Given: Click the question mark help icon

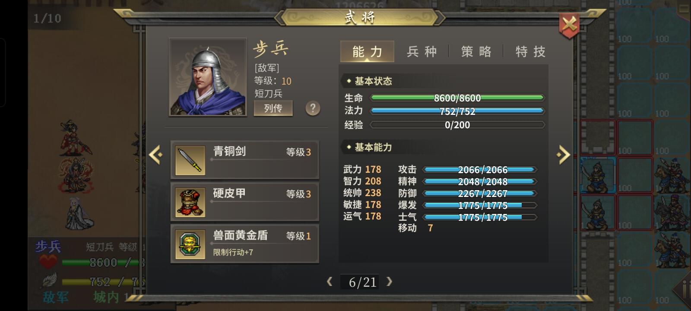Looking at the screenshot, I should point(313,108).
